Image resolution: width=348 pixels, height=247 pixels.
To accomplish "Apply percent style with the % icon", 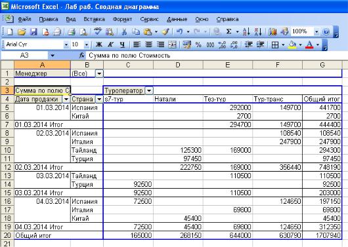I will pos(198,45).
